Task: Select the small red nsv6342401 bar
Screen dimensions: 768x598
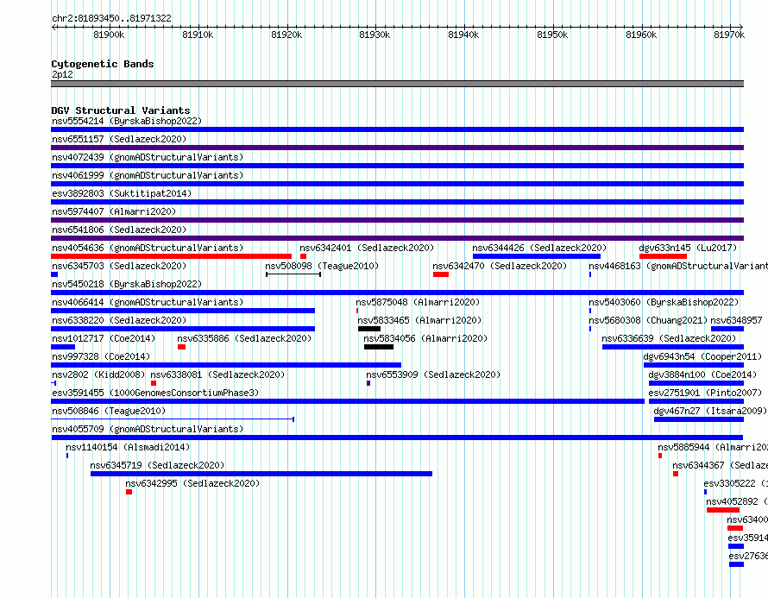Action: [x=303, y=256]
